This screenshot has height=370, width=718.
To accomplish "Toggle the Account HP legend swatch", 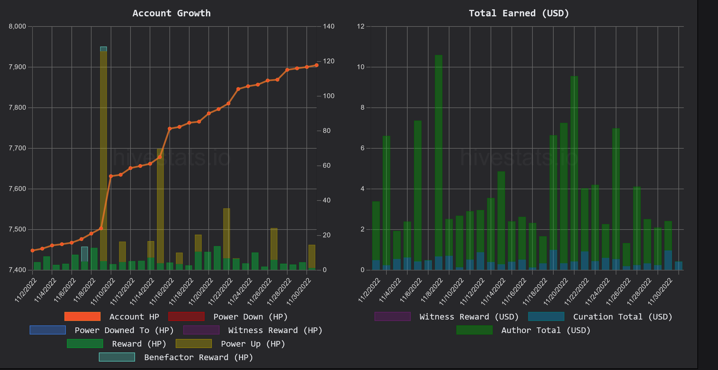I will coord(82,316).
